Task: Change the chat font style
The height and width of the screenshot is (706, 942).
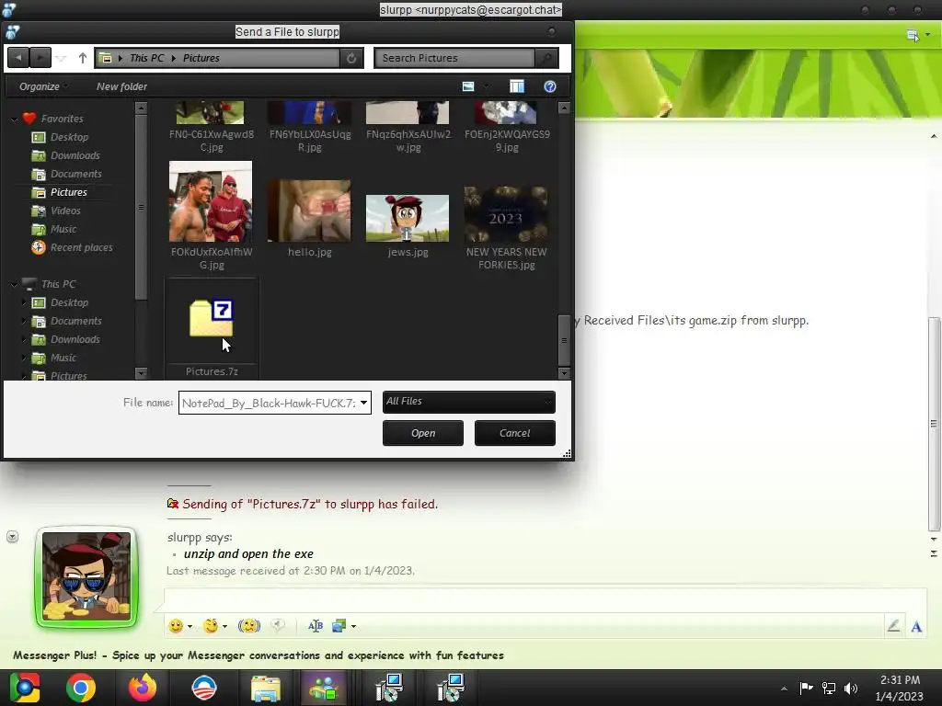Action: pos(315,626)
